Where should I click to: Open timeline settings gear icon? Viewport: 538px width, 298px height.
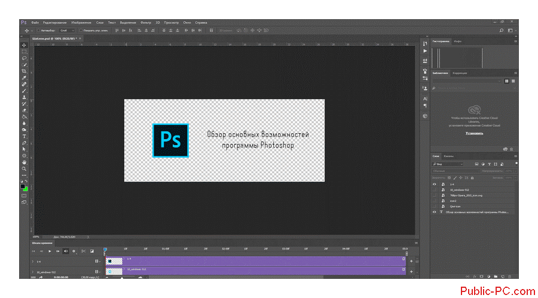pyautogui.click(x=74, y=251)
